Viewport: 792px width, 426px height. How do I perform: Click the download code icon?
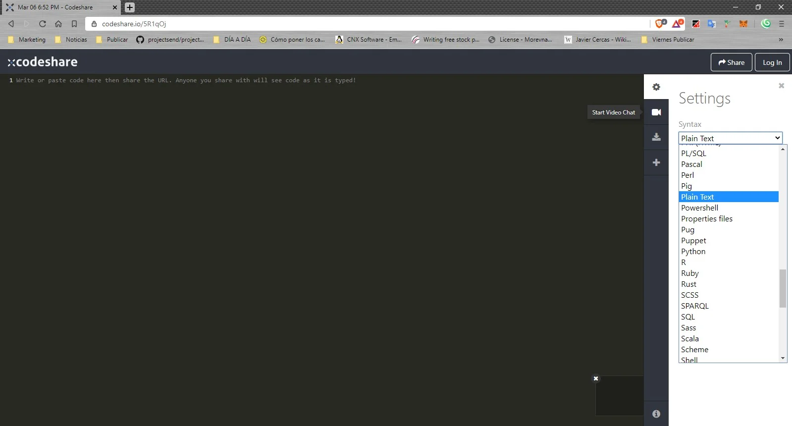point(656,137)
